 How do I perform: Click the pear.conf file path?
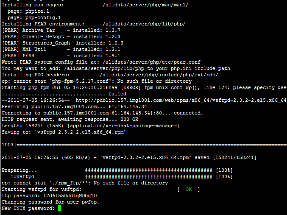pyautogui.click(x=151, y=62)
